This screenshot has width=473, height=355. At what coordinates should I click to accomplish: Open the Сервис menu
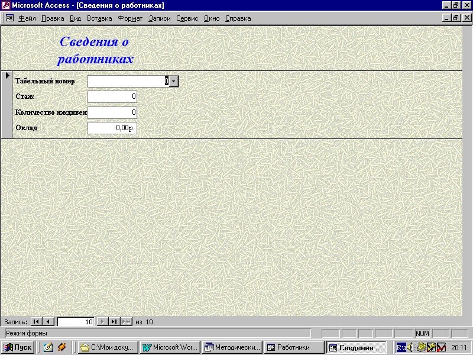tap(187, 18)
